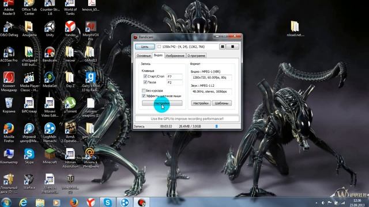
Task: Toggle checkbox beside 1358x742 target resolution
Action: coord(159,47)
